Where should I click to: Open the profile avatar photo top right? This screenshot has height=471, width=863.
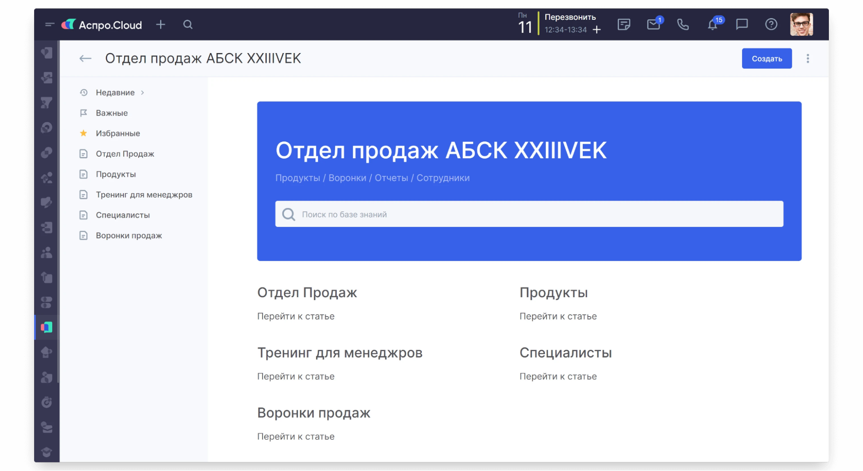[802, 24]
